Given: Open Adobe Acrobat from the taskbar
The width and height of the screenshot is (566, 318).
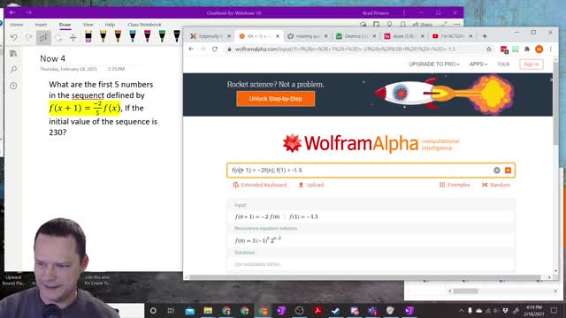Looking at the screenshot, I should [317, 310].
